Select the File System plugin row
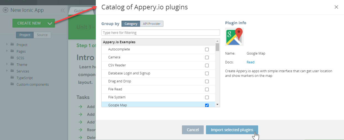 coord(158,97)
